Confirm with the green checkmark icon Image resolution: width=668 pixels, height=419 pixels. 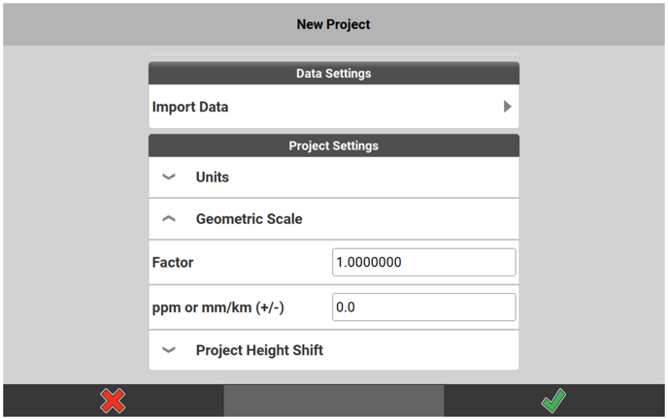click(x=553, y=401)
